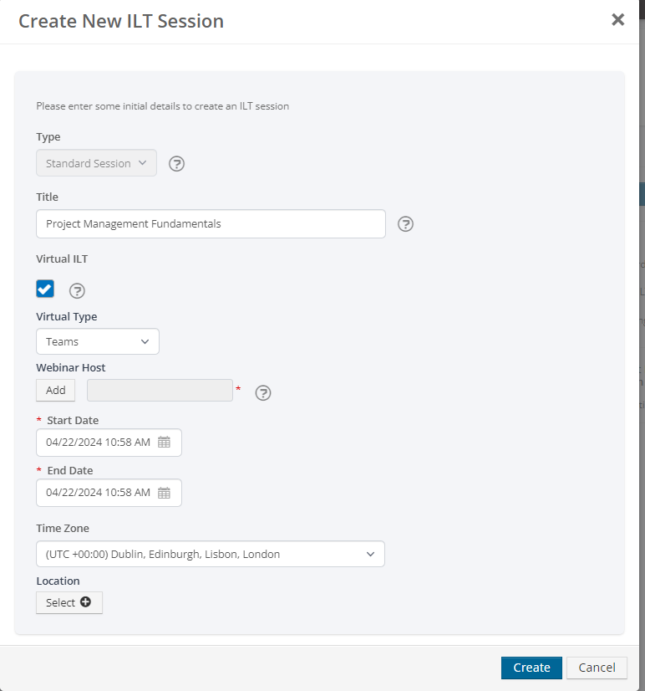Open the End Date calendar picker

coord(165,493)
